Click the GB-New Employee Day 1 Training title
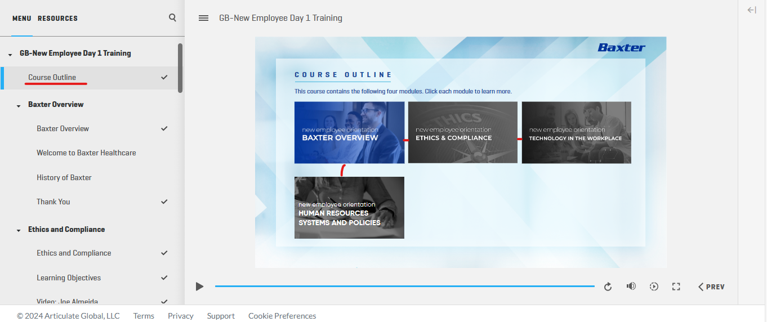767x322 pixels. 280,18
